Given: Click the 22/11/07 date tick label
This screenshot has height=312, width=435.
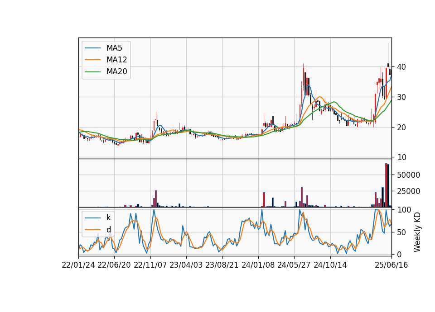Looking at the screenshot, I should coord(150,265).
